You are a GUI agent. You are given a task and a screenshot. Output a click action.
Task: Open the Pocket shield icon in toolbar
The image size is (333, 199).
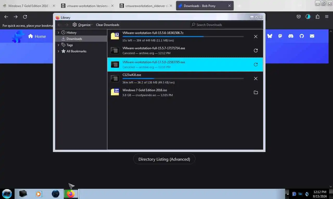(x=299, y=17)
